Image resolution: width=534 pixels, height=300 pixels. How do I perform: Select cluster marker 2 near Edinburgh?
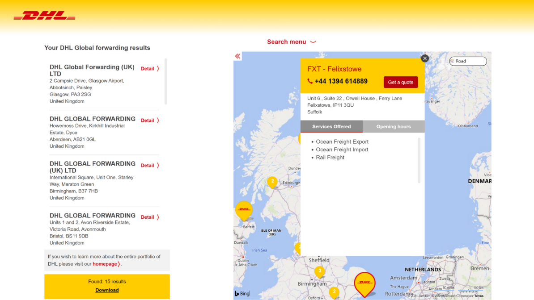click(x=272, y=182)
